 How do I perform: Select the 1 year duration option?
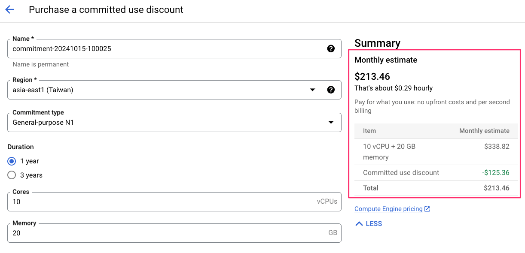pos(12,161)
